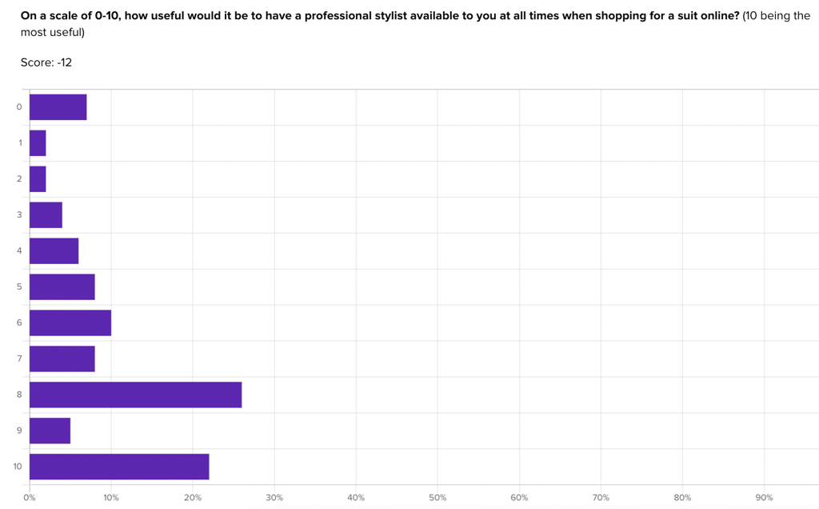Click the Score: -12 text
The height and width of the screenshot is (509, 819).
[46, 62]
